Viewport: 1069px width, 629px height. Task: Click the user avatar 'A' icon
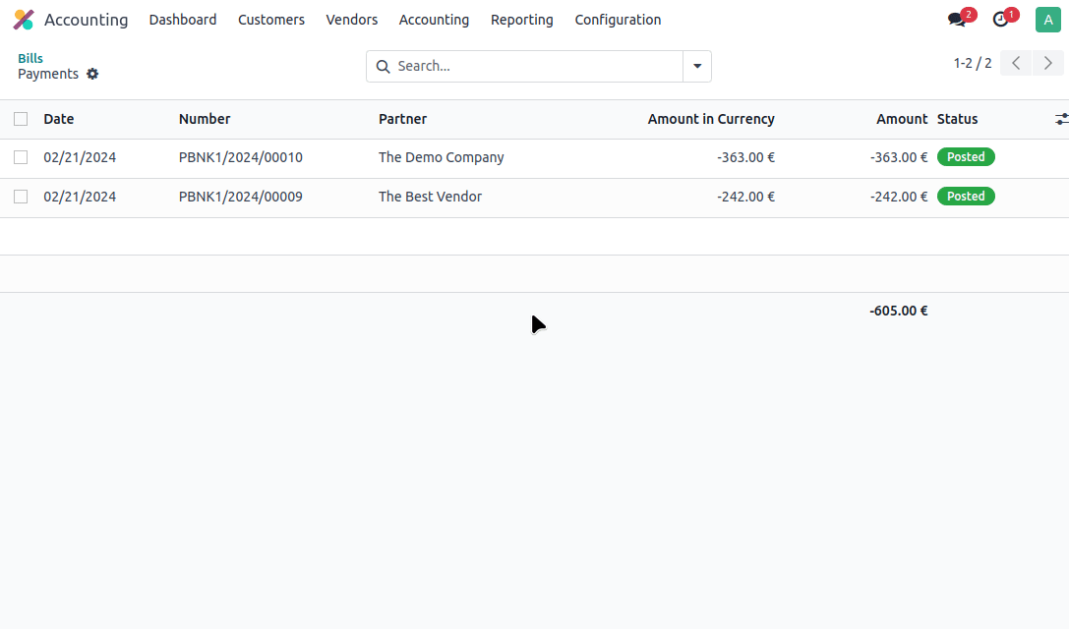tap(1047, 20)
